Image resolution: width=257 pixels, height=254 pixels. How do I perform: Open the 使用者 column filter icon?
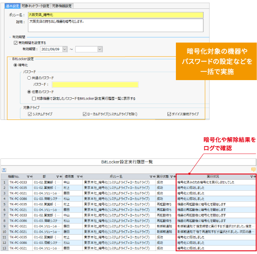coord(78,177)
